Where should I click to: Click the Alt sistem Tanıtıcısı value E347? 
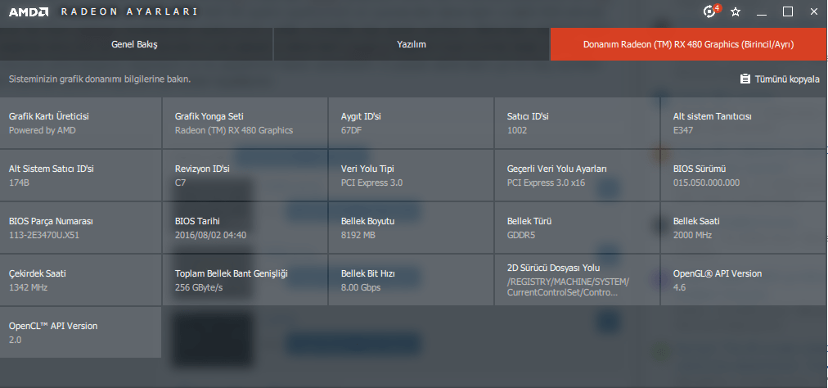tap(683, 130)
